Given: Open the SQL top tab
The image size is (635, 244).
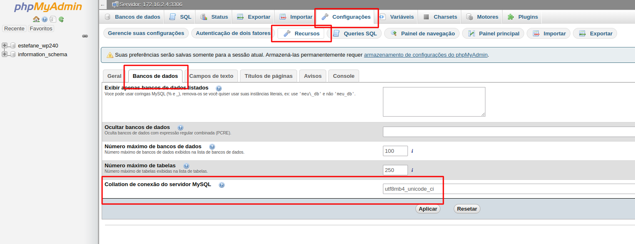Looking at the screenshot, I should pos(181,17).
